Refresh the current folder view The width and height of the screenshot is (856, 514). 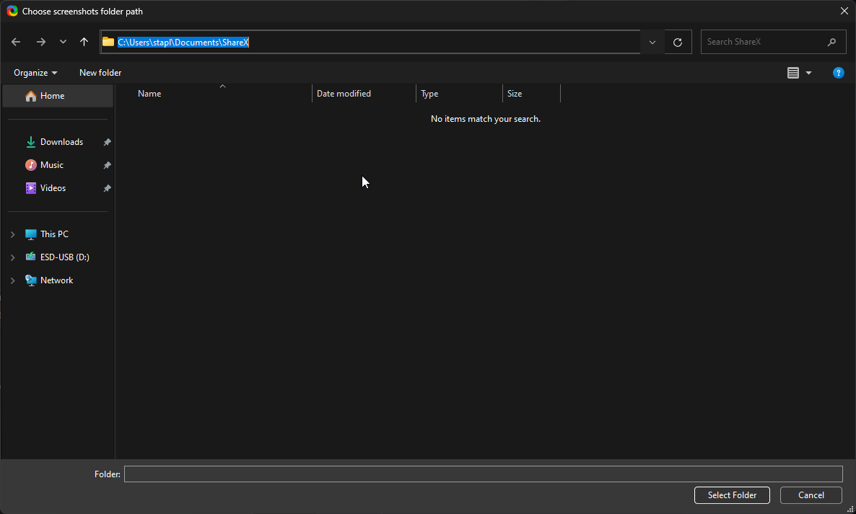[677, 42]
